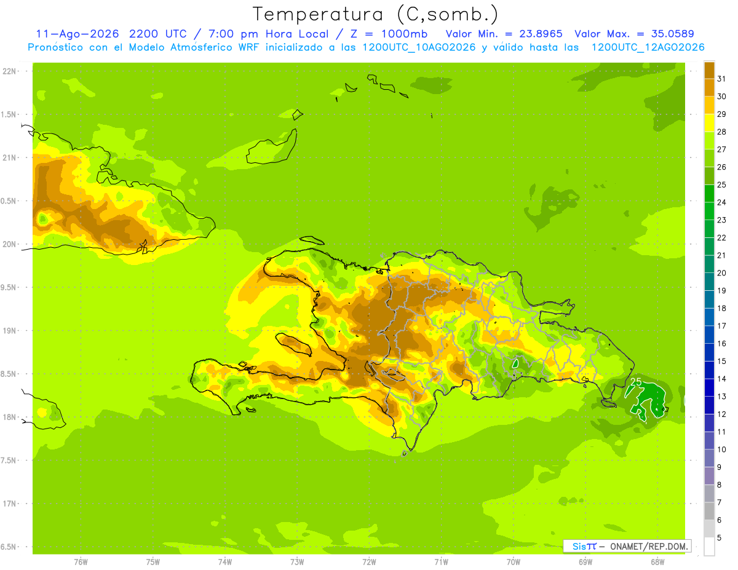Click the "72W" longitude label
The height and width of the screenshot is (570, 738).
click(x=369, y=562)
